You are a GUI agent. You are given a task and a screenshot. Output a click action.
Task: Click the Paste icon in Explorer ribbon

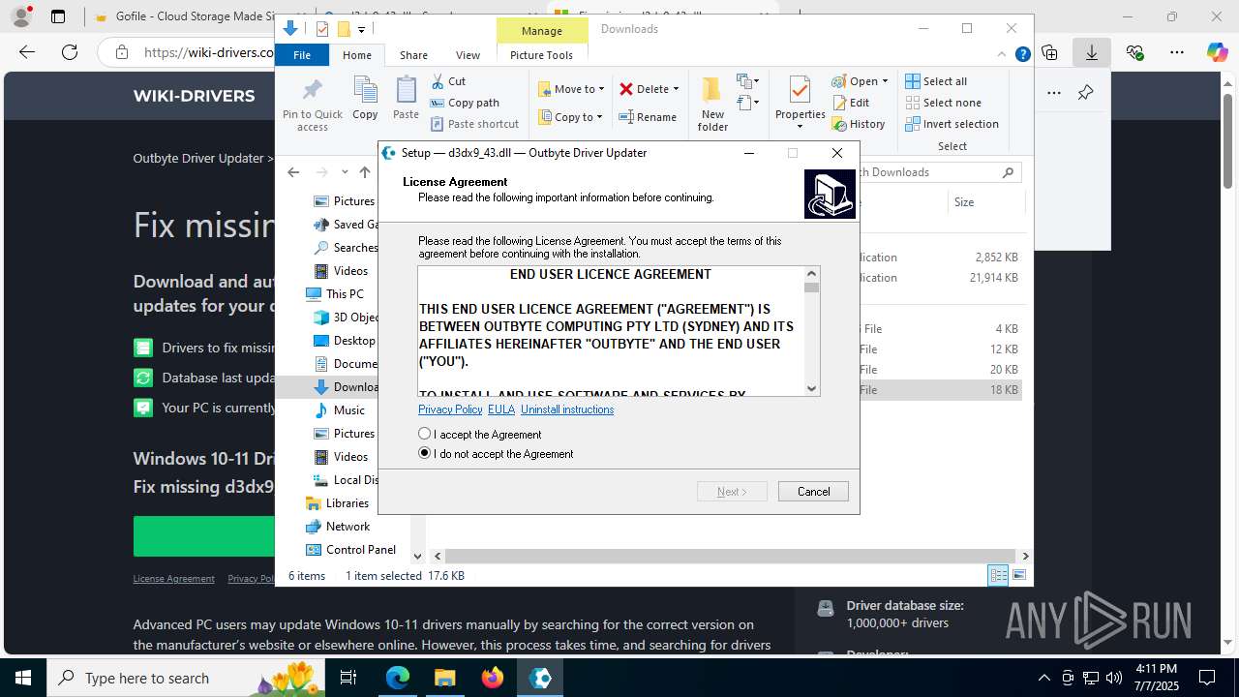406,98
